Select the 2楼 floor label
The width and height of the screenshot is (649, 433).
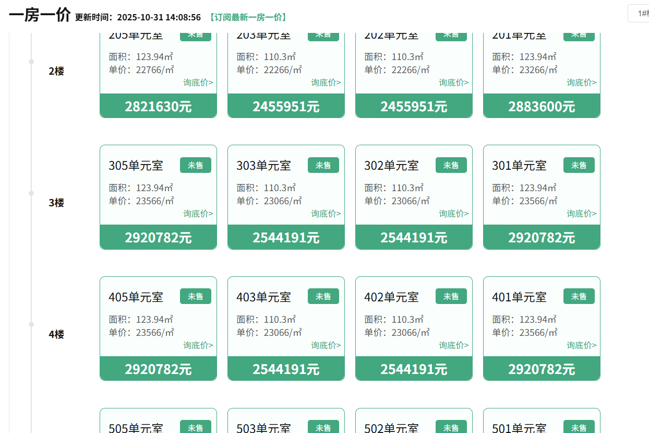click(x=56, y=71)
